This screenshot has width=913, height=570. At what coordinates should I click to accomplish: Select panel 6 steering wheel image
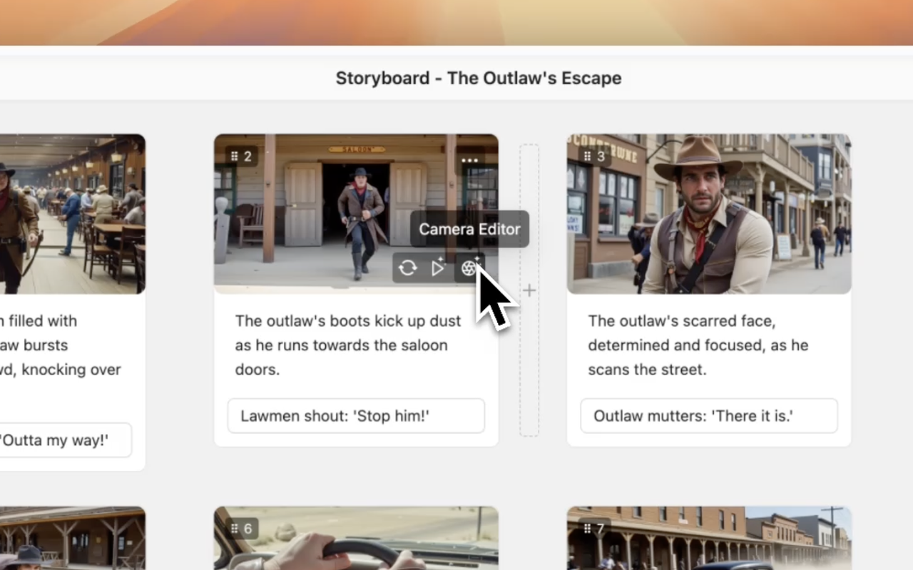click(356, 538)
